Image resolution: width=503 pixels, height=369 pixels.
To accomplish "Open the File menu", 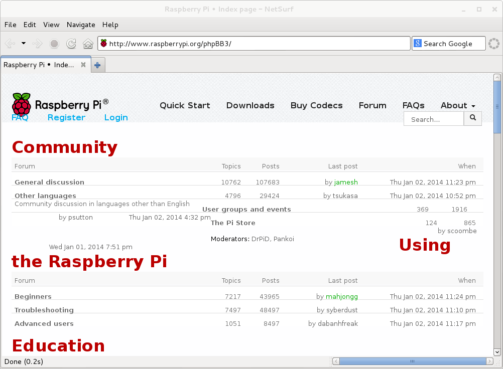I will point(10,25).
